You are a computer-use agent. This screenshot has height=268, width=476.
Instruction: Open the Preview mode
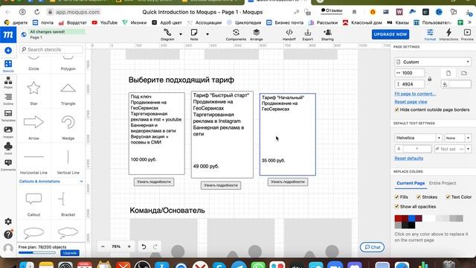[x=467, y=35]
